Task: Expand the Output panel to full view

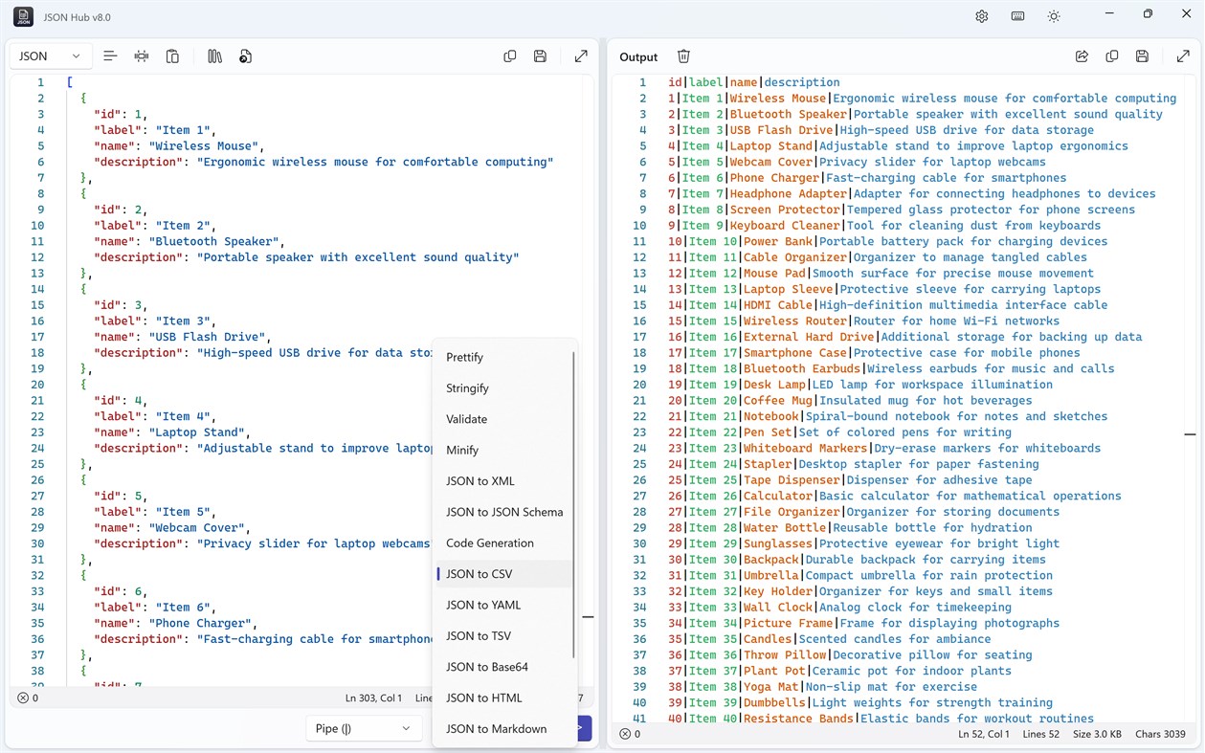Action: [1183, 56]
